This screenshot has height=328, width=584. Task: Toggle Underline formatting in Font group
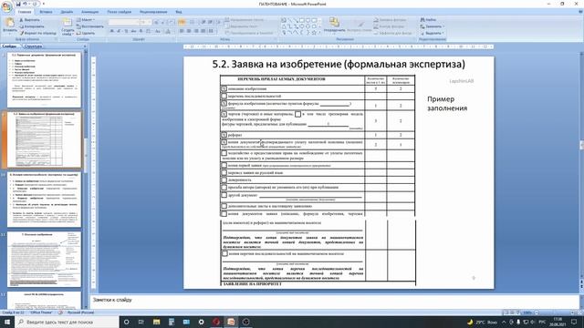(126, 31)
